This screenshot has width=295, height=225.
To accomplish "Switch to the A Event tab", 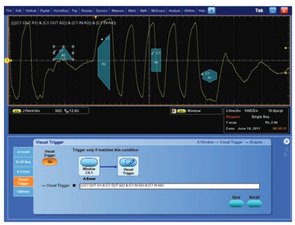I will pos(23,152).
